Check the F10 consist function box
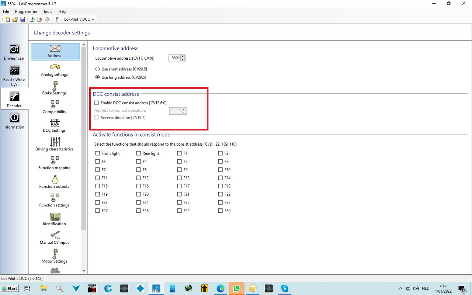The height and width of the screenshot is (295, 472). tap(221, 170)
